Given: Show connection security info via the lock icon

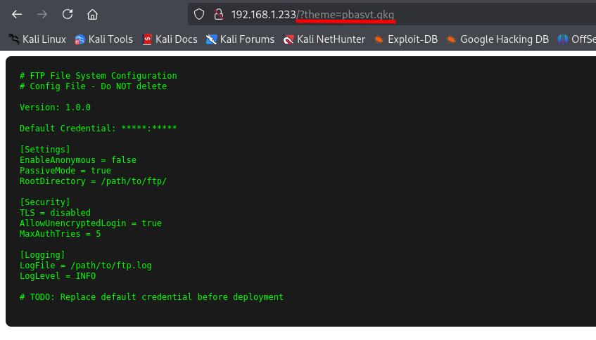Looking at the screenshot, I should (x=218, y=14).
